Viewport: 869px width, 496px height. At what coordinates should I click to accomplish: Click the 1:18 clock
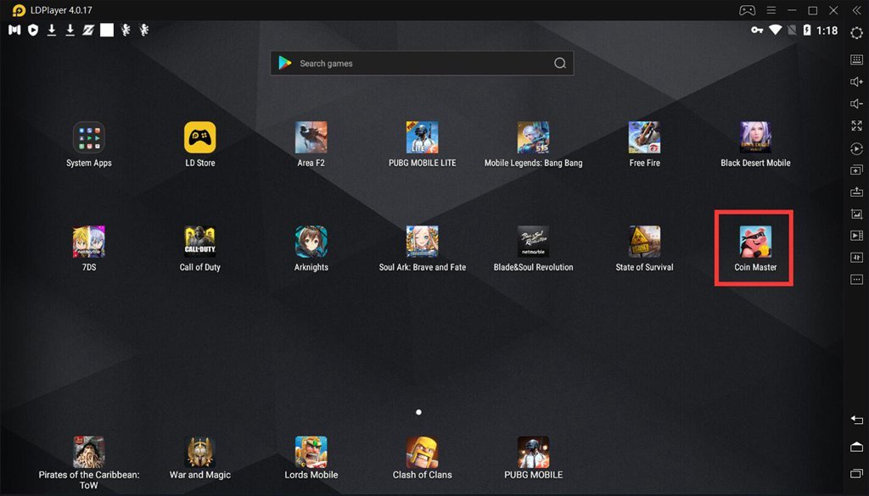click(x=827, y=31)
